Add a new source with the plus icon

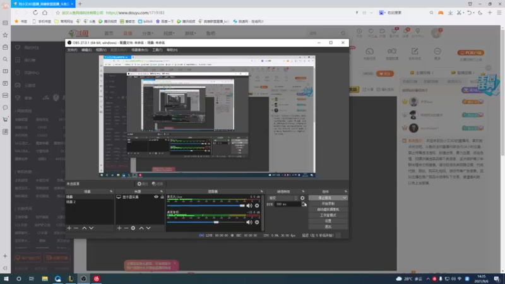coord(119,228)
